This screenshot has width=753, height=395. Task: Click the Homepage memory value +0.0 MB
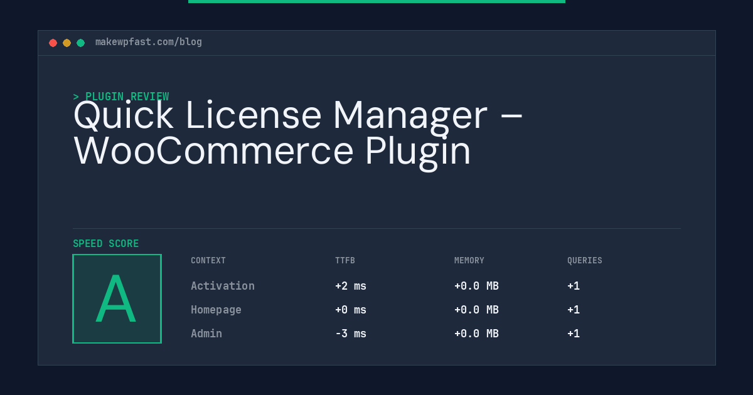tap(476, 310)
